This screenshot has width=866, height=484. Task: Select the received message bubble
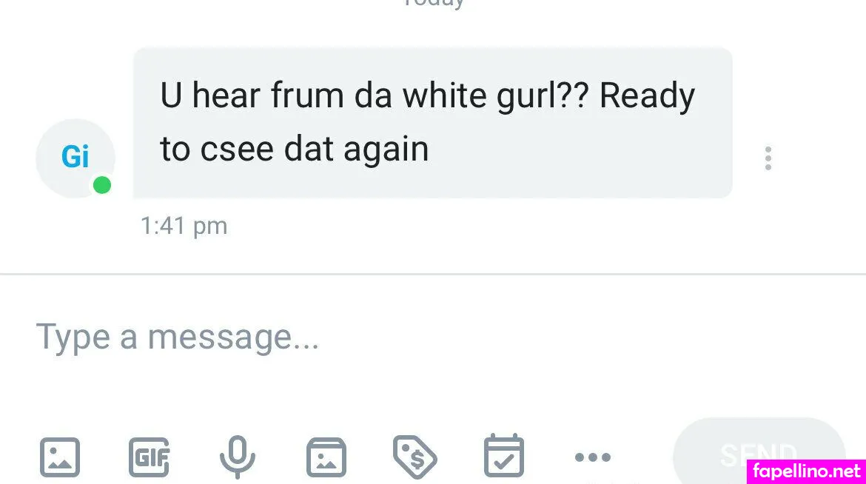[433, 123]
